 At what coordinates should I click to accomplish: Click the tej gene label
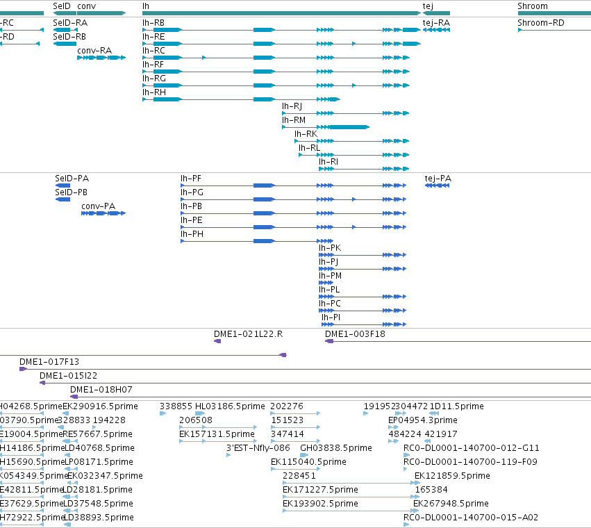[x=428, y=6]
